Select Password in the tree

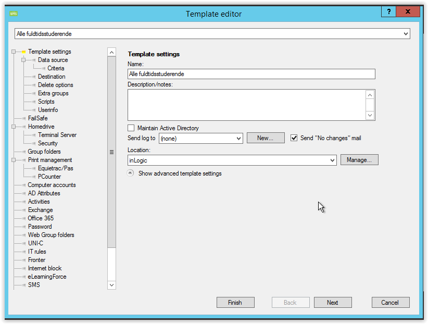[x=40, y=227]
